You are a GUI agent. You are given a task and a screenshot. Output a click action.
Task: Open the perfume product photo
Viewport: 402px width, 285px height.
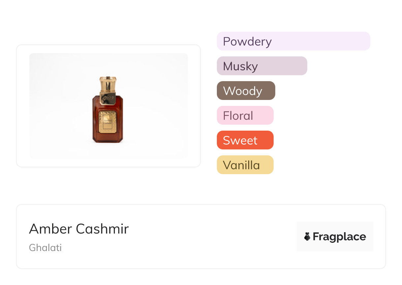(x=109, y=106)
